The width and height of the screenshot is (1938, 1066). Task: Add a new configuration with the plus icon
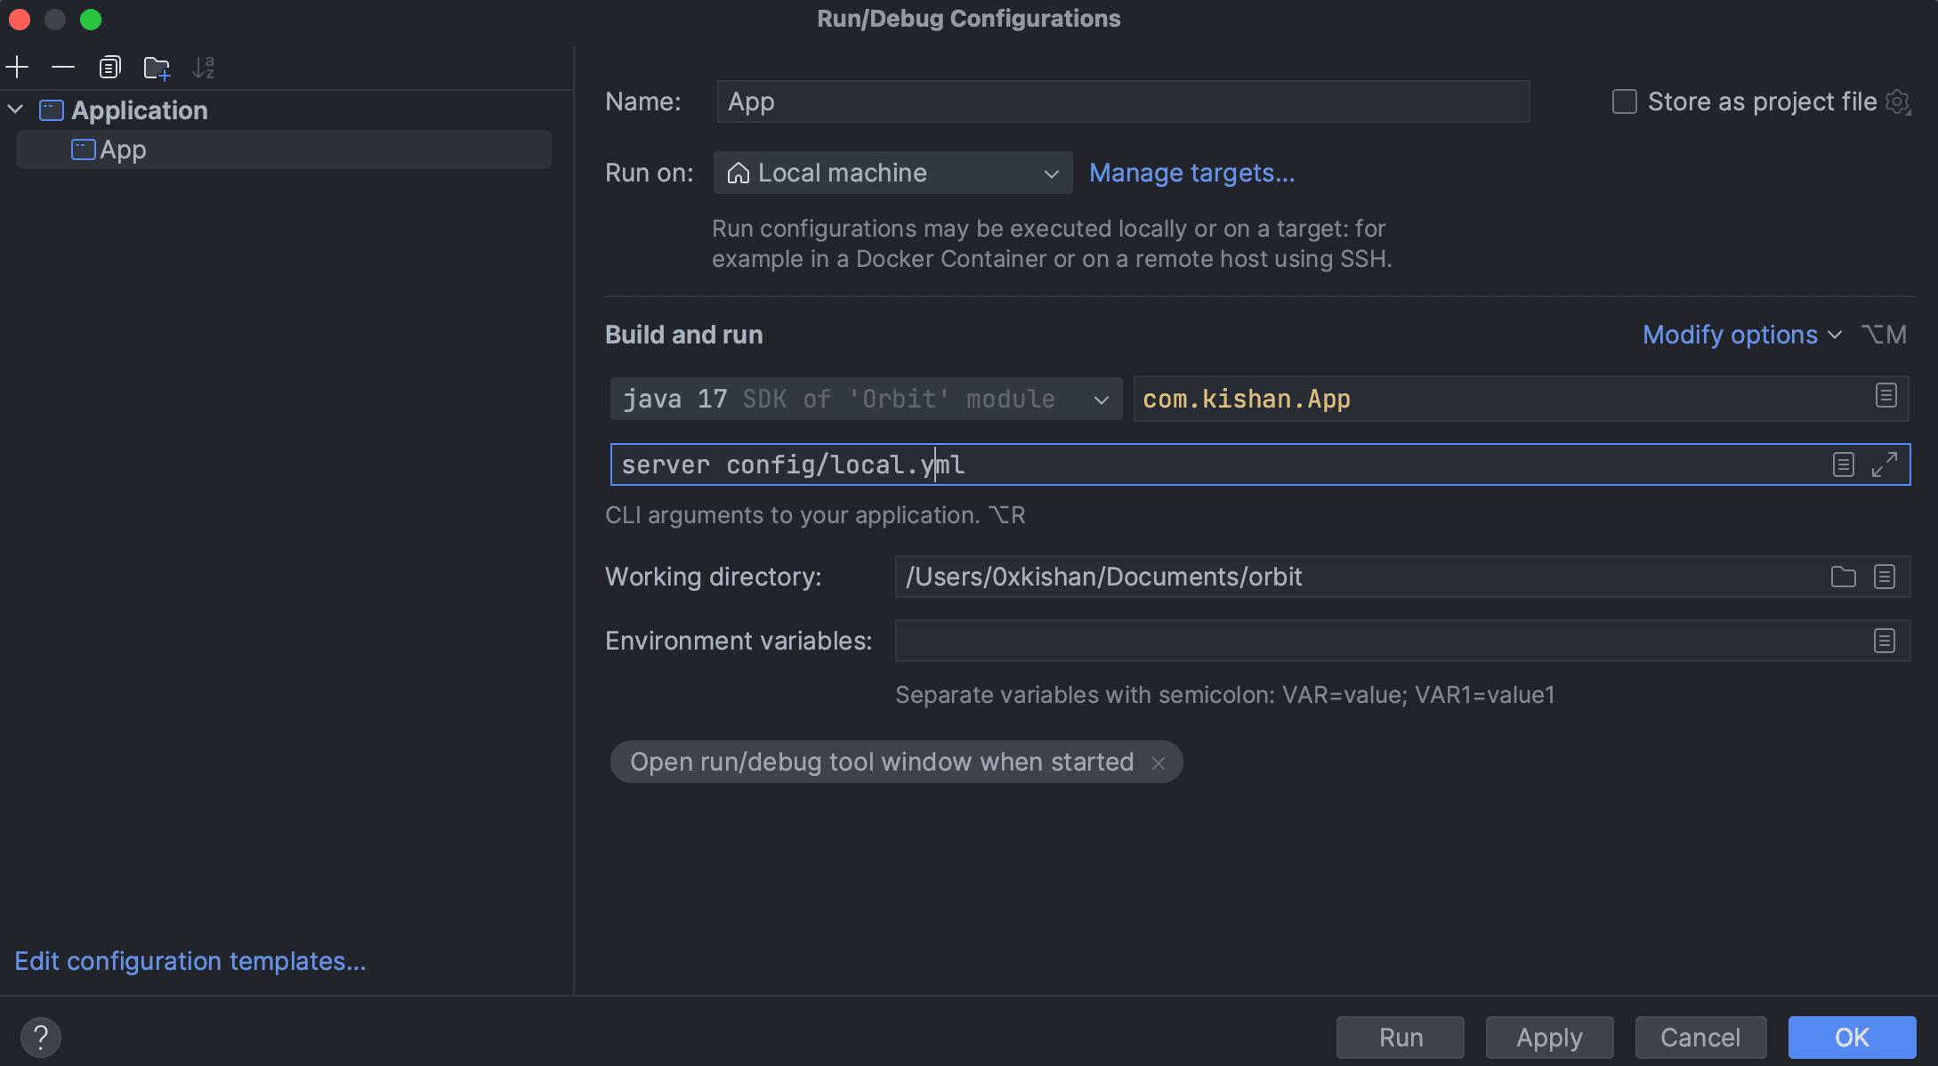pyautogui.click(x=18, y=68)
